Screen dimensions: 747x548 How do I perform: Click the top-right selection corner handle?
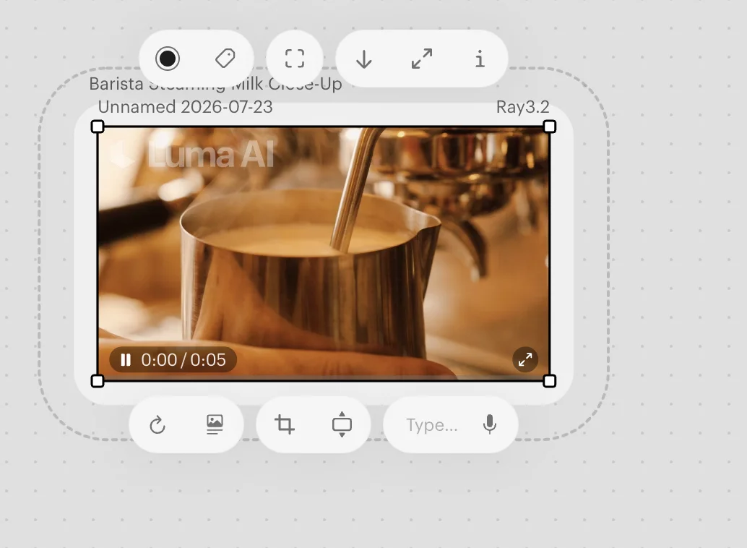(x=549, y=127)
